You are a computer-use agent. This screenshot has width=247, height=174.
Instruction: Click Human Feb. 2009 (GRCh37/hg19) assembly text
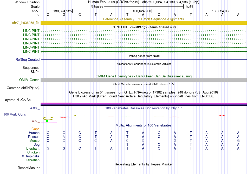[114, 2]
